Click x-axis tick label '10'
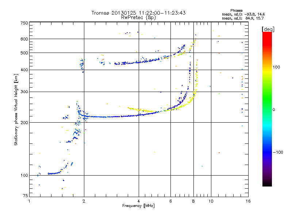This screenshot has width=292, height=219. [211, 201]
